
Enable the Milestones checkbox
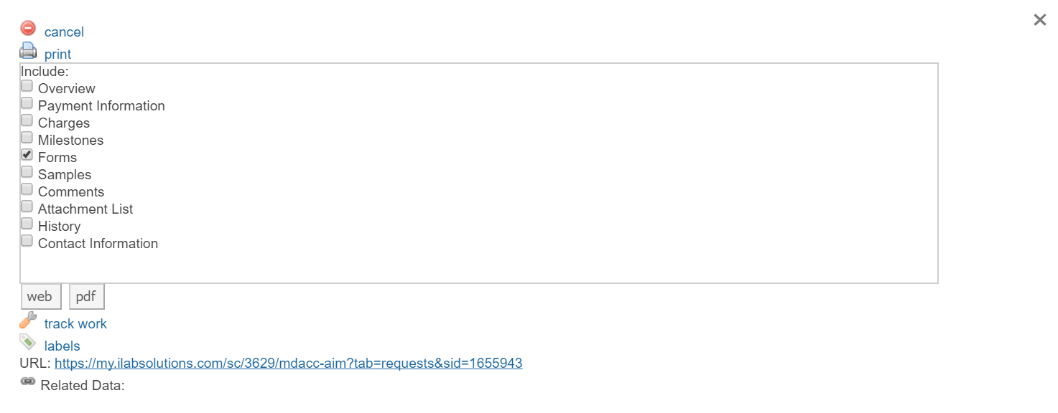27,138
